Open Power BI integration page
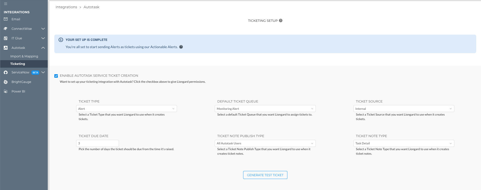Screen dimensions: 481x190 tap(18, 91)
